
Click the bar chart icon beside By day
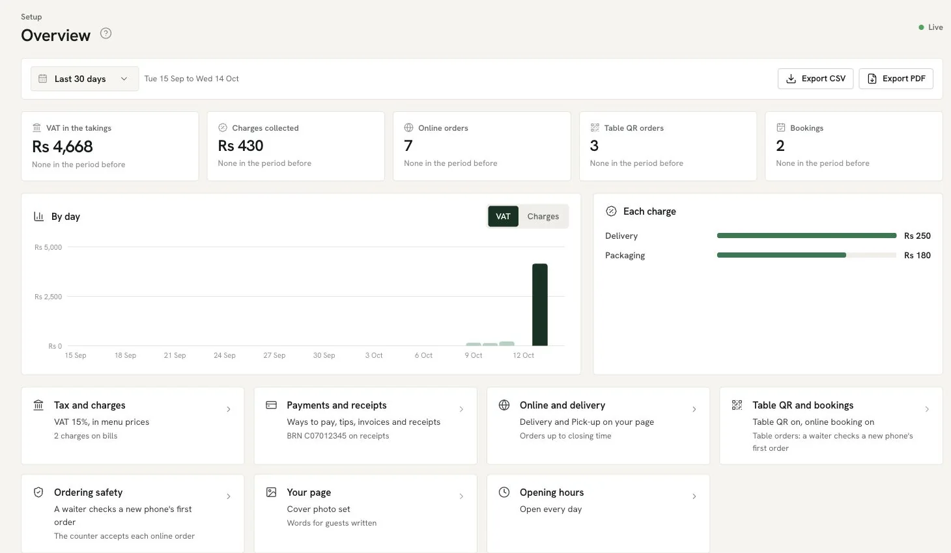coord(39,217)
